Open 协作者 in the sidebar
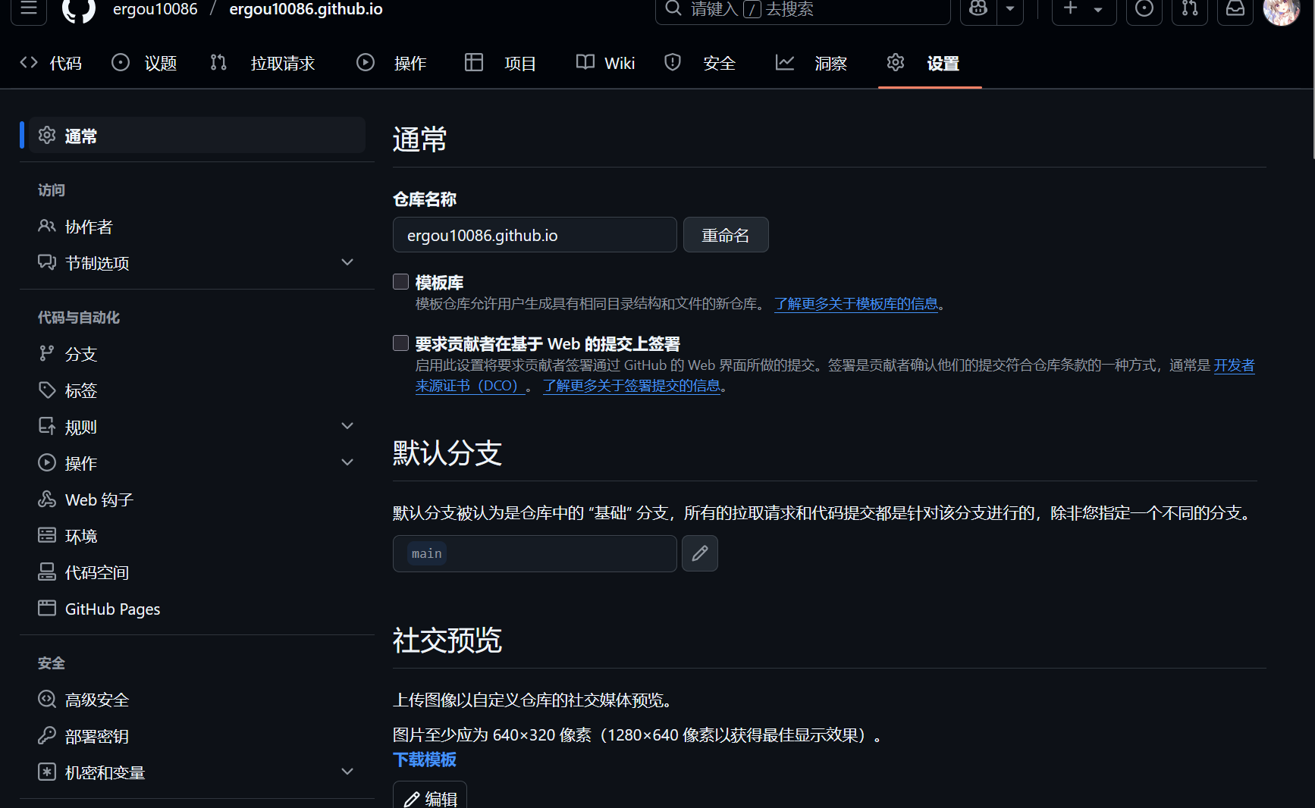 point(197,227)
